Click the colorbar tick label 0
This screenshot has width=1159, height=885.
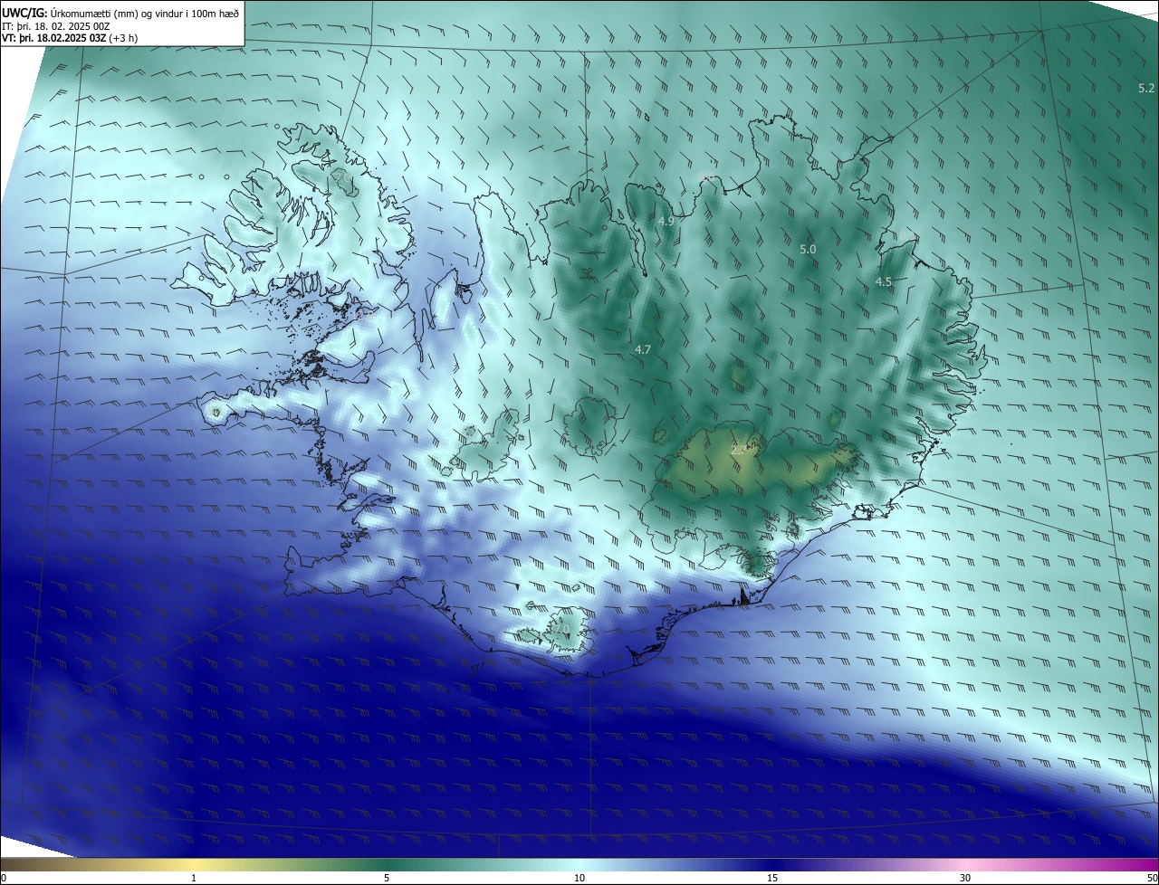(4, 878)
